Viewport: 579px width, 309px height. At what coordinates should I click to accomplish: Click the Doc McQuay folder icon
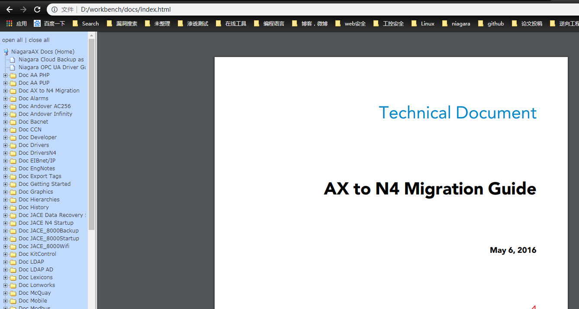point(13,293)
